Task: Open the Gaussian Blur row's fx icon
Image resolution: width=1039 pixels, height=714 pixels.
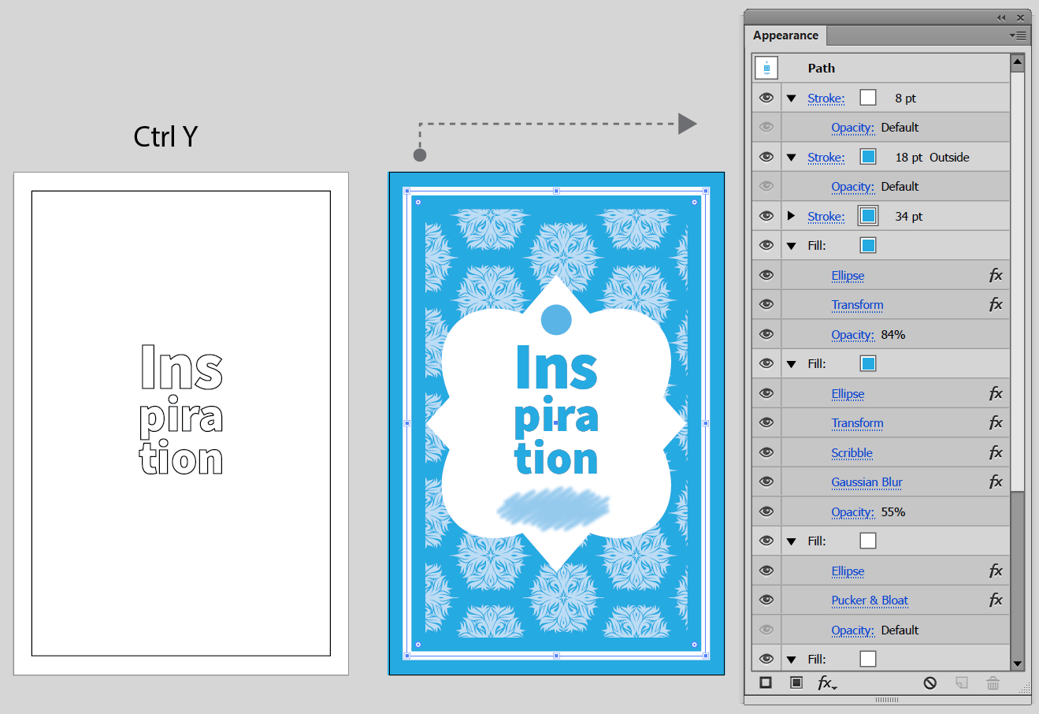Action: (996, 482)
